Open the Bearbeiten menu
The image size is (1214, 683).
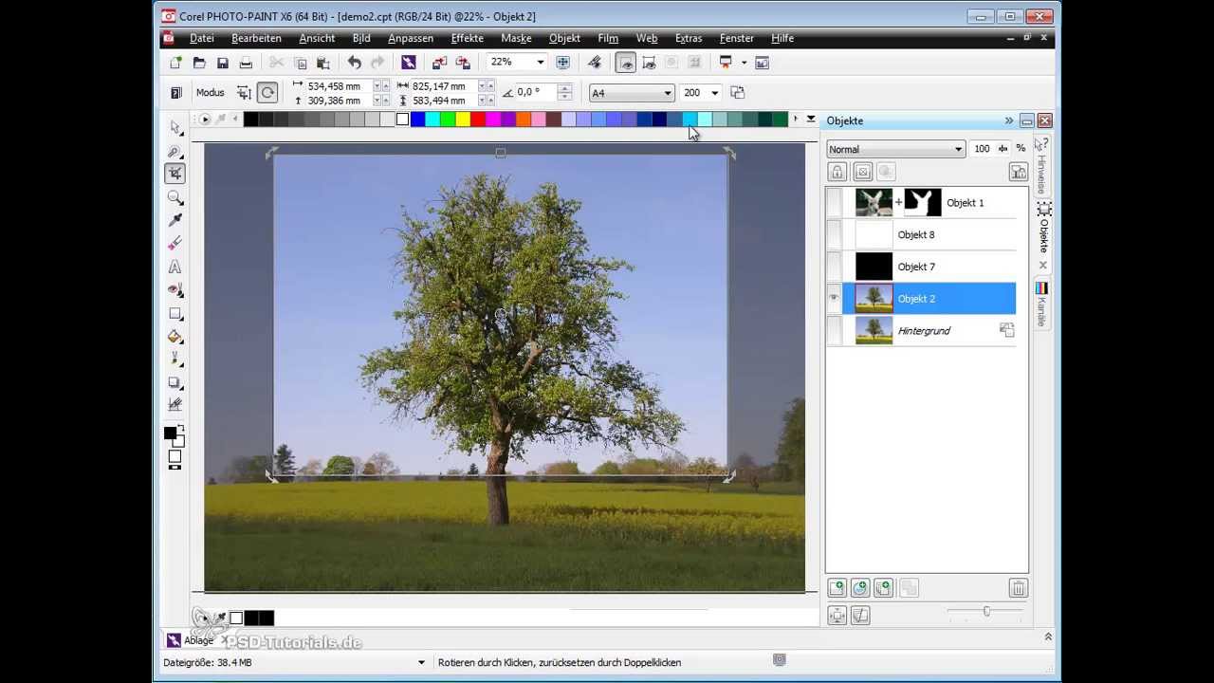tap(256, 38)
